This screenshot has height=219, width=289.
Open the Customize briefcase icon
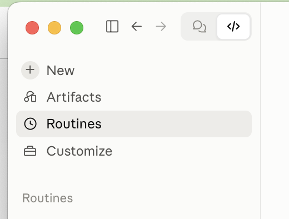point(30,151)
